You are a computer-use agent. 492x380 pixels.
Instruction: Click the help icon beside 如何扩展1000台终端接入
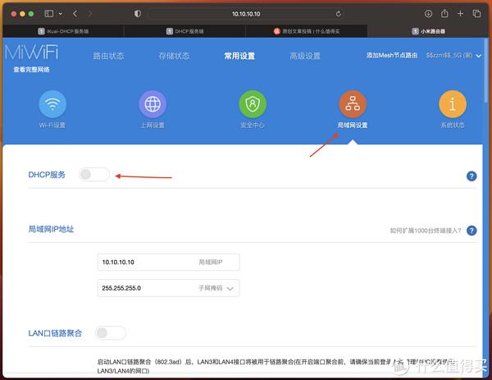pos(471,231)
